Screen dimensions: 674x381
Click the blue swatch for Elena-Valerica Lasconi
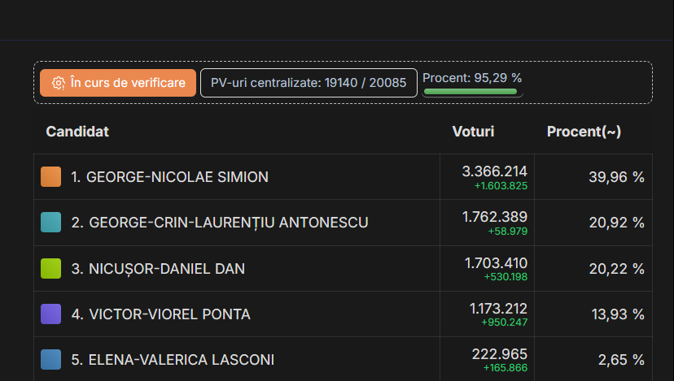[x=51, y=360]
